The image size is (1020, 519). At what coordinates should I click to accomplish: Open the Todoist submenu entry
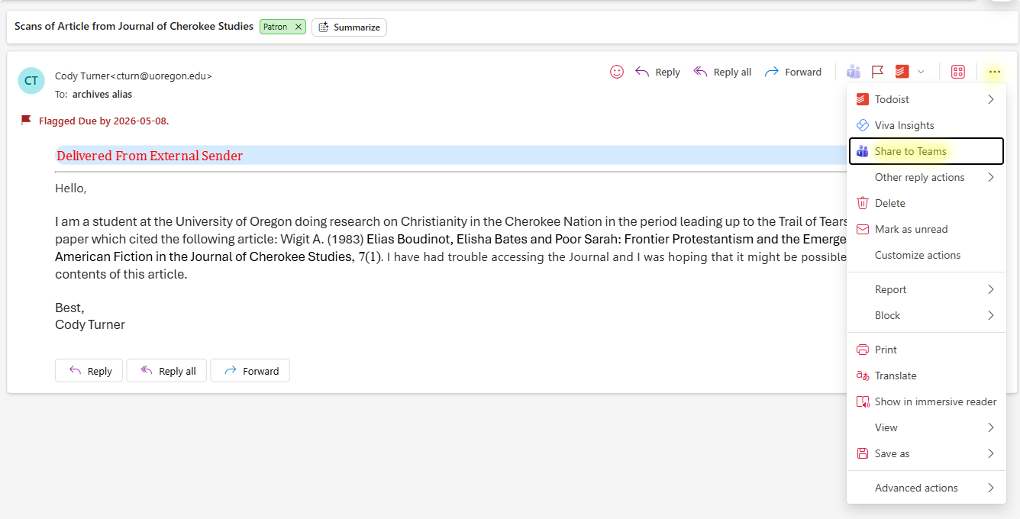(x=926, y=99)
